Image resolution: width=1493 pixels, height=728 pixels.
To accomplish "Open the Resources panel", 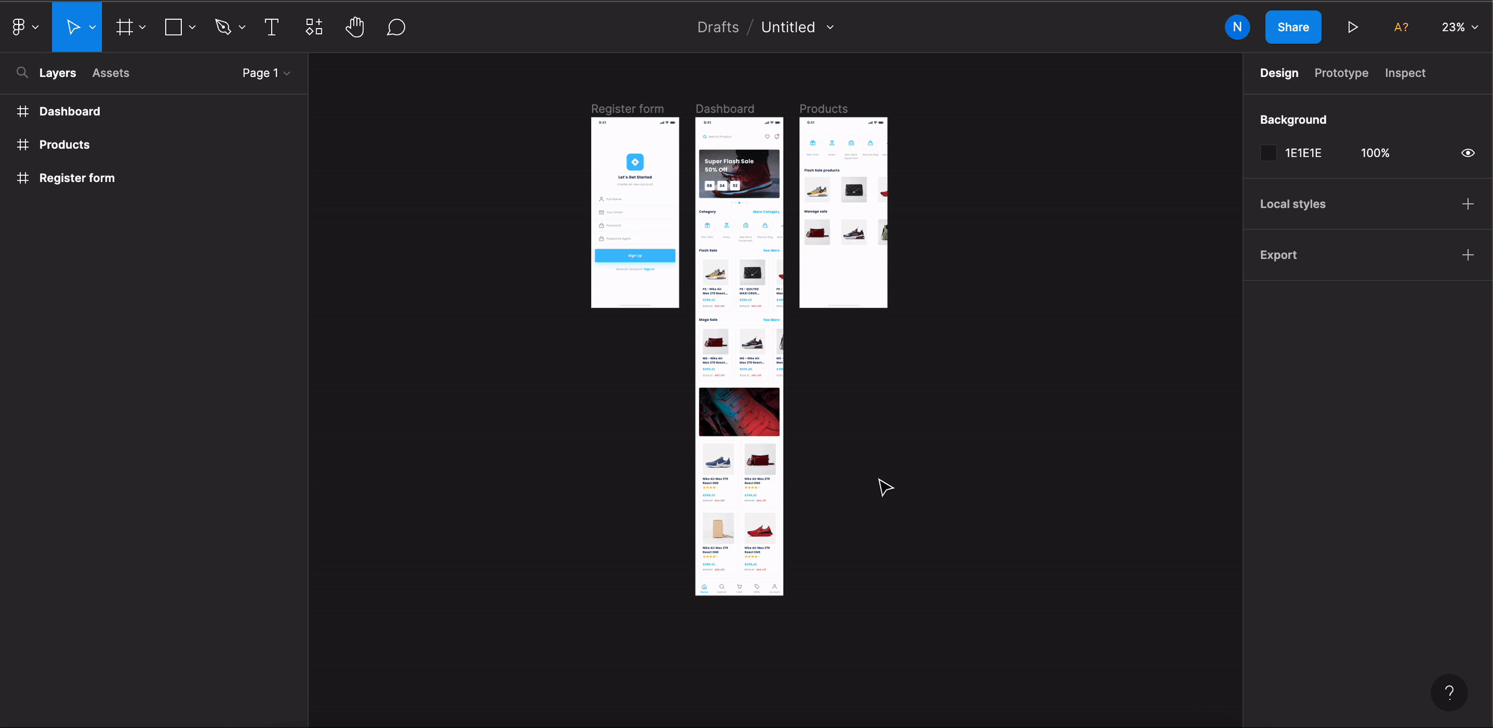I will (x=313, y=27).
